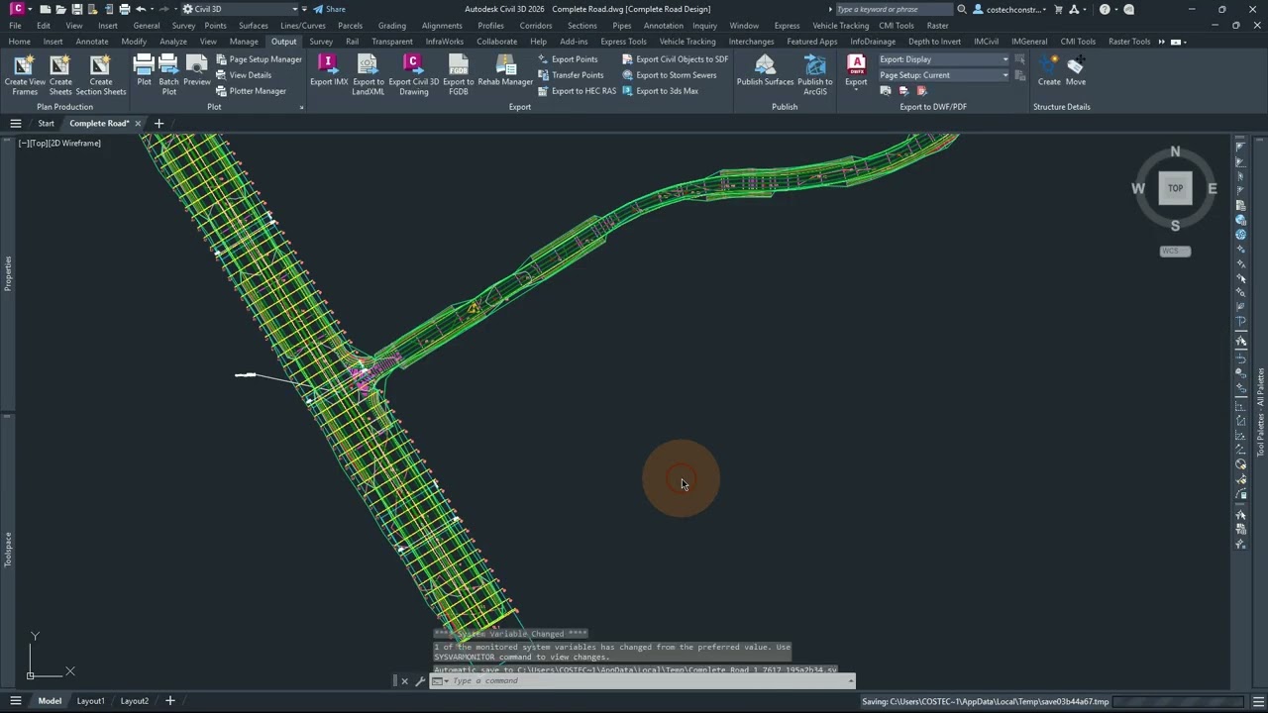Click Export Civil Objects to SDF
1268x713 pixels.
(x=675, y=59)
